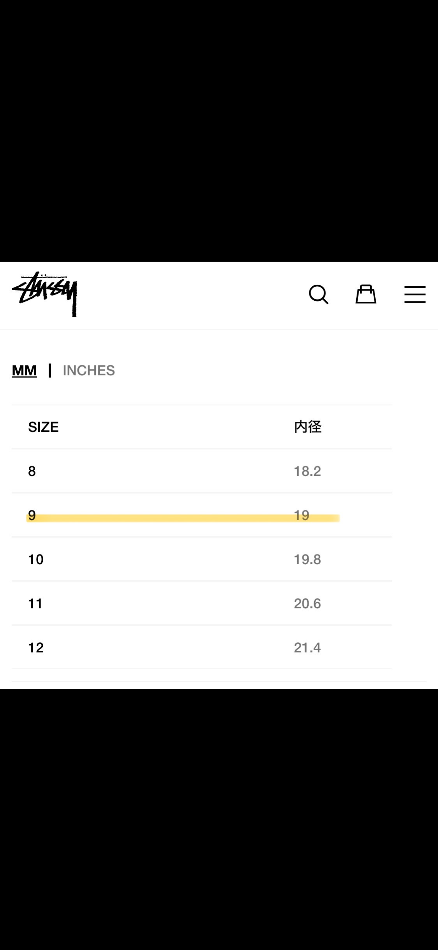This screenshot has width=438, height=950.
Task: Switch size chart to INCHES units
Action: (89, 370)
